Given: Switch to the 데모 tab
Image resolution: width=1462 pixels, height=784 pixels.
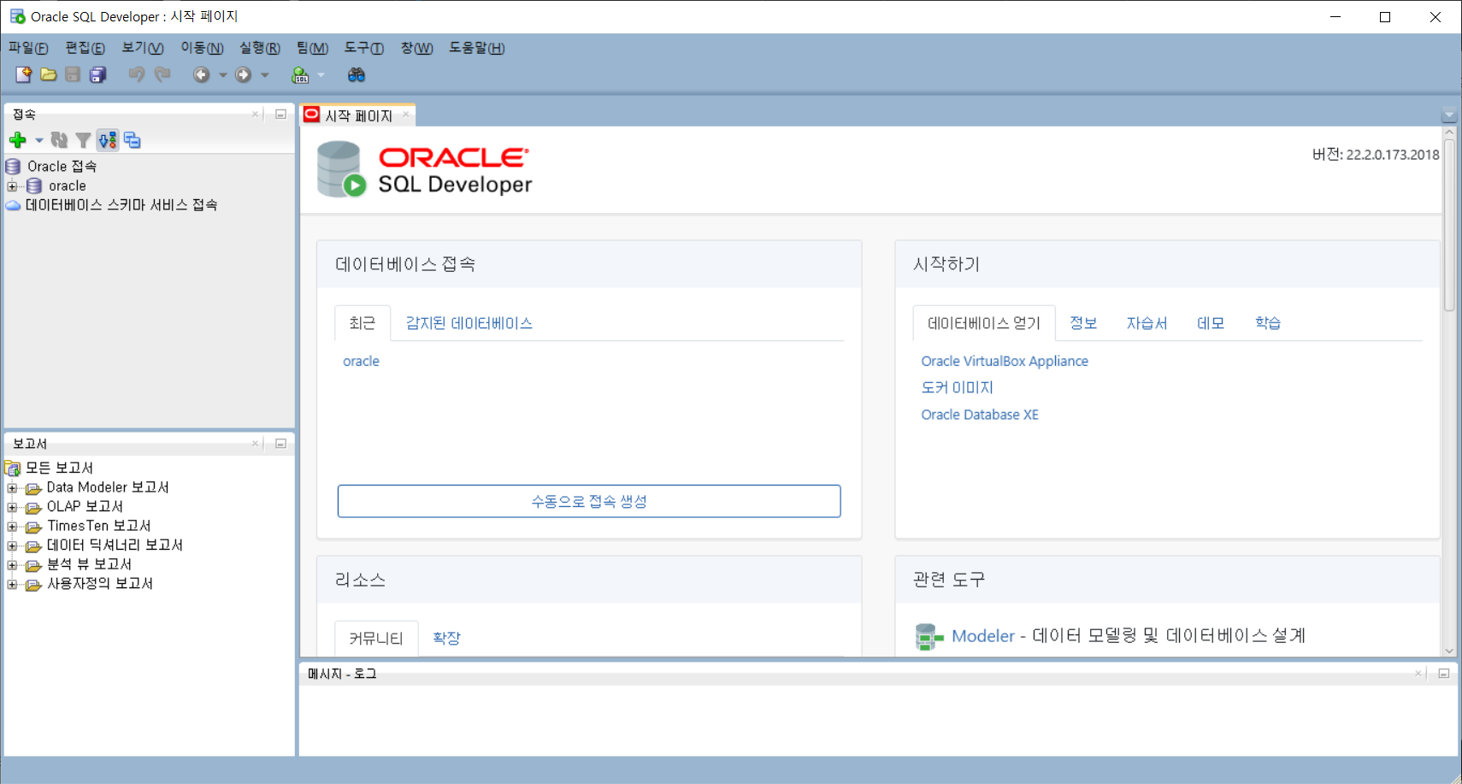Looking at the screenshot, I should (x=1211, y=323).
